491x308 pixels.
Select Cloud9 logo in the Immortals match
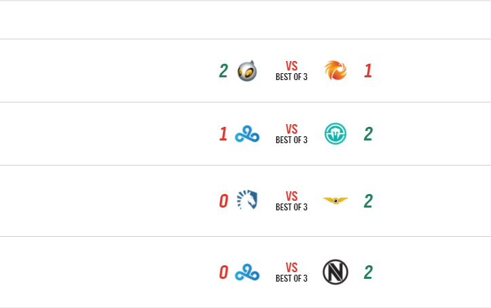pyautogui.click(x=247, y=134)
